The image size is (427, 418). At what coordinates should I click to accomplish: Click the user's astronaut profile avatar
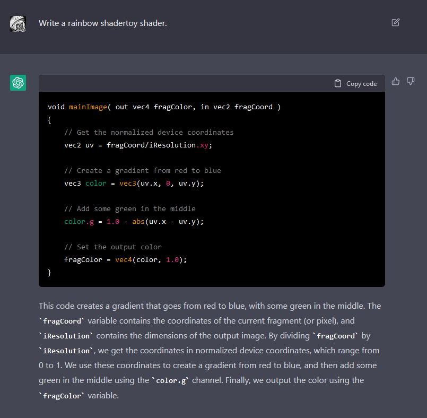point(18,23)
